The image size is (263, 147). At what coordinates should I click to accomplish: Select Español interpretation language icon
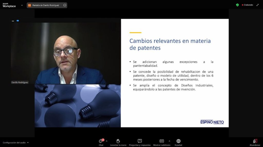(x=178, y=141)
